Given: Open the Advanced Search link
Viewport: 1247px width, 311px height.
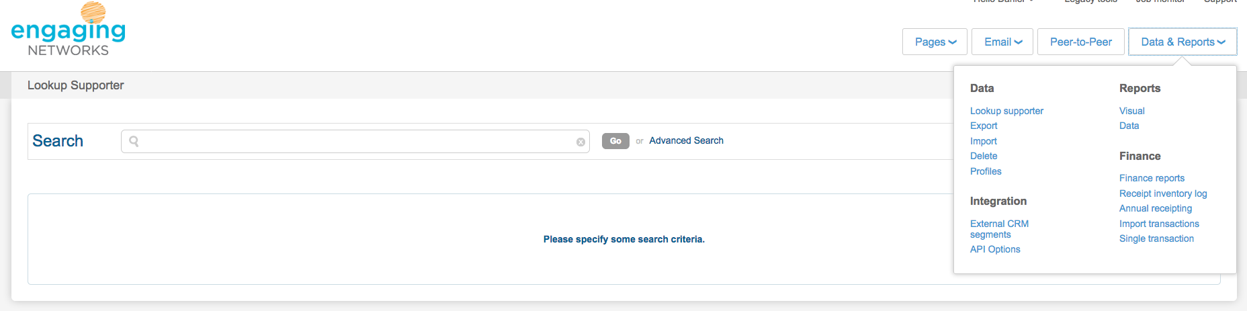Looking at the screenshot, I should pyautogui.click(x=686, y=140).
